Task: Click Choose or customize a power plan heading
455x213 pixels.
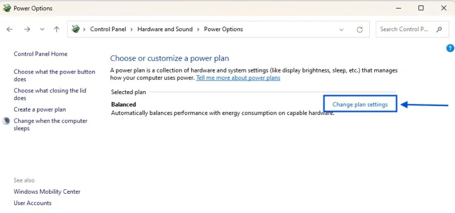Action: tap(169, 58)
